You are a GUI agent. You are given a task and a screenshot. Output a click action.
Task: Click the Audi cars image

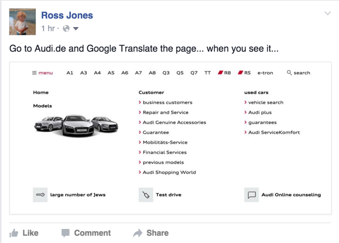tap(76, 124)
